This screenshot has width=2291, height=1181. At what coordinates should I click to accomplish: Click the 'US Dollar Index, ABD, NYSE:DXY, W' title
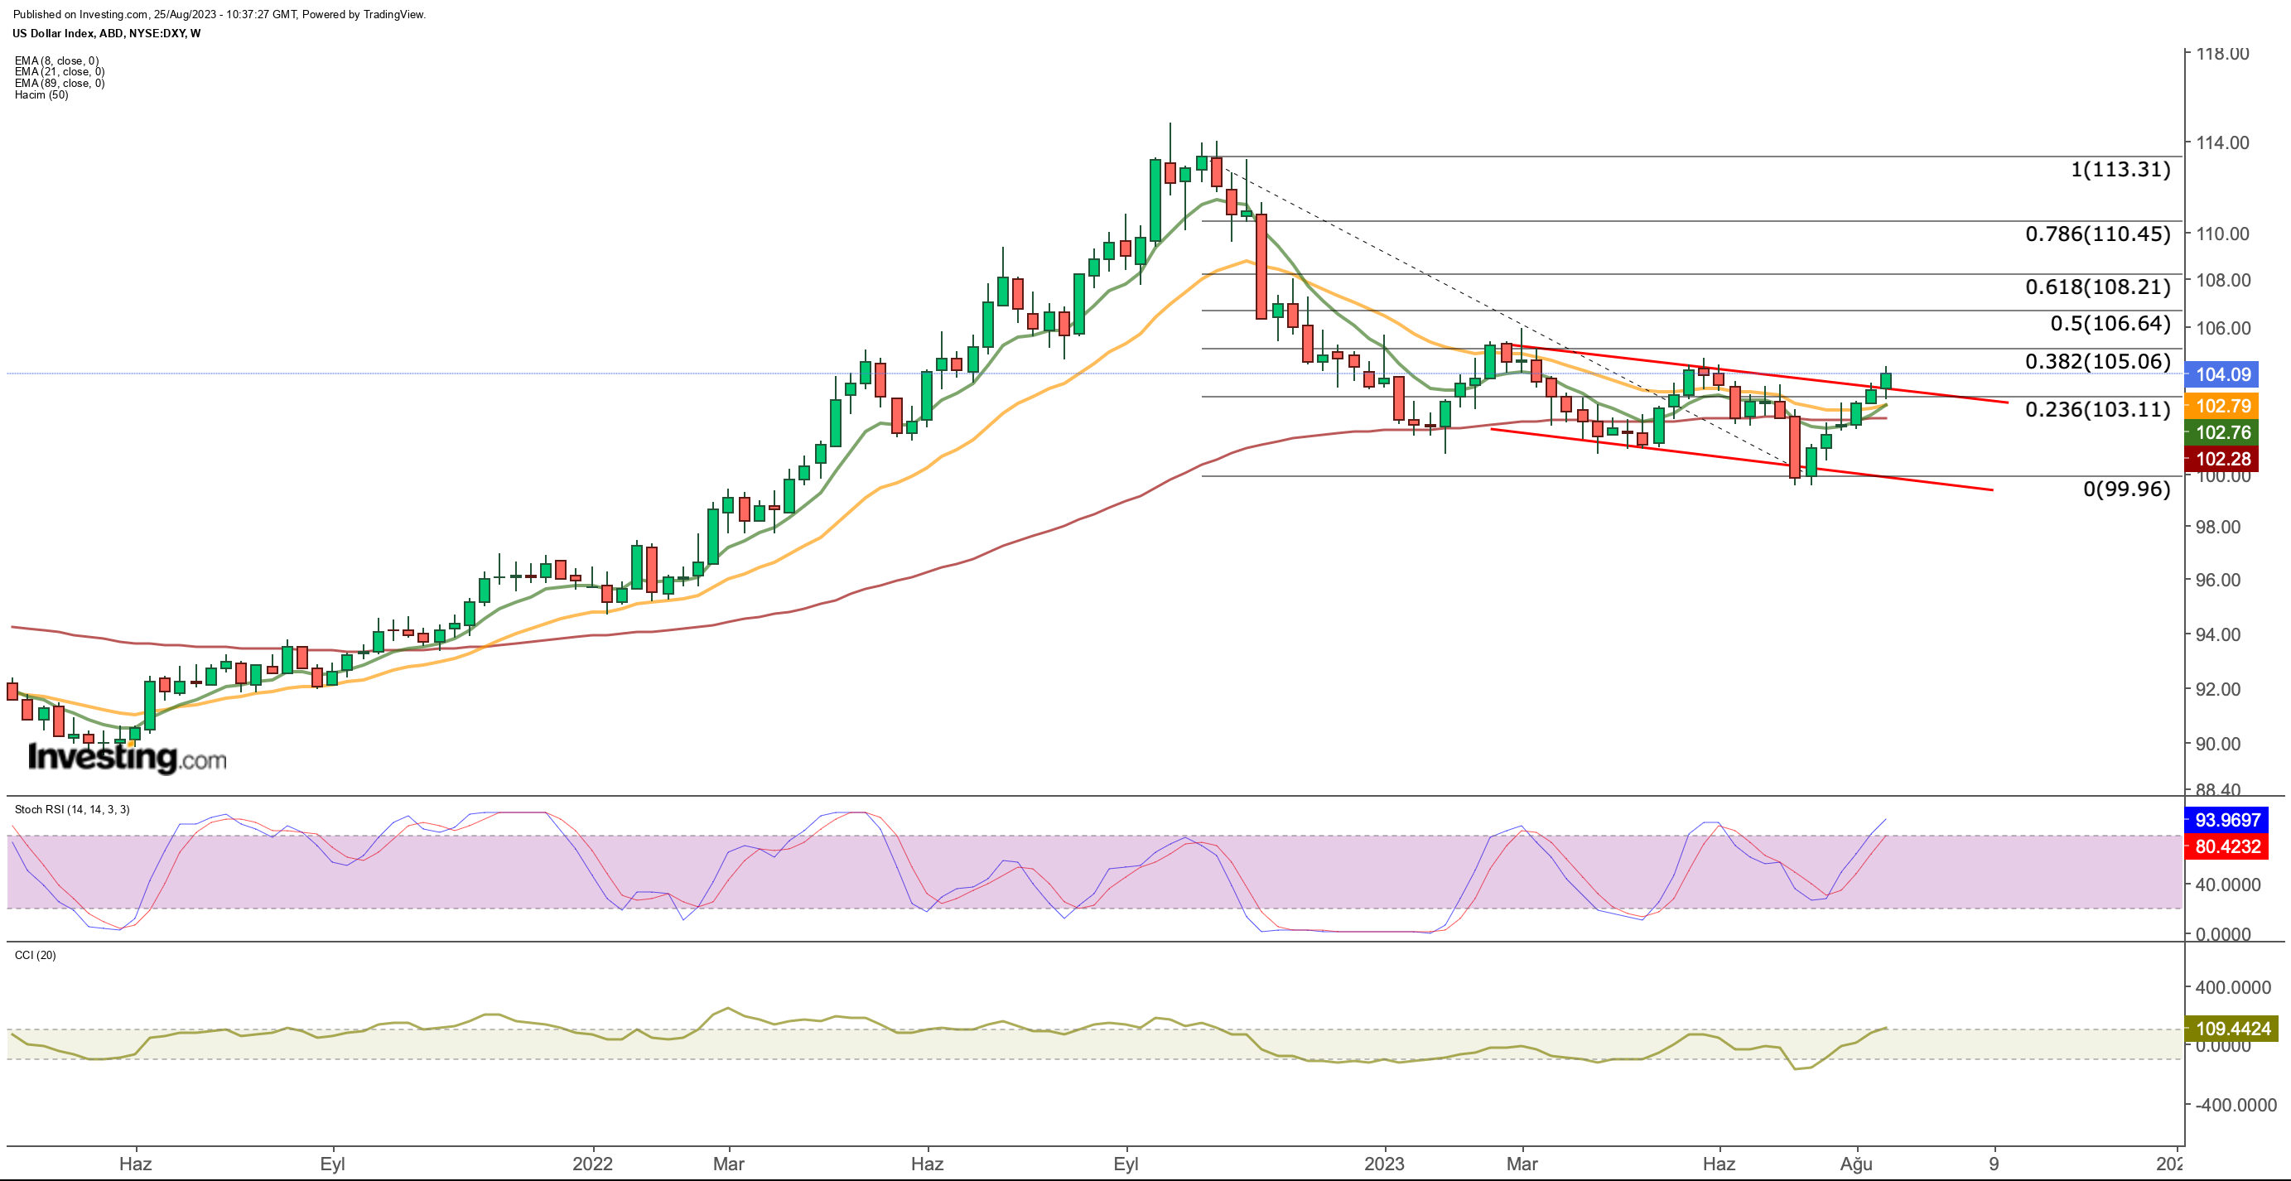pos(107,34)
